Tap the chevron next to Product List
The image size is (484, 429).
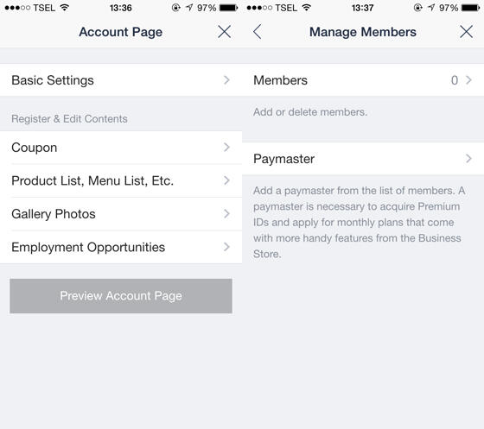(x=226, y=180)
